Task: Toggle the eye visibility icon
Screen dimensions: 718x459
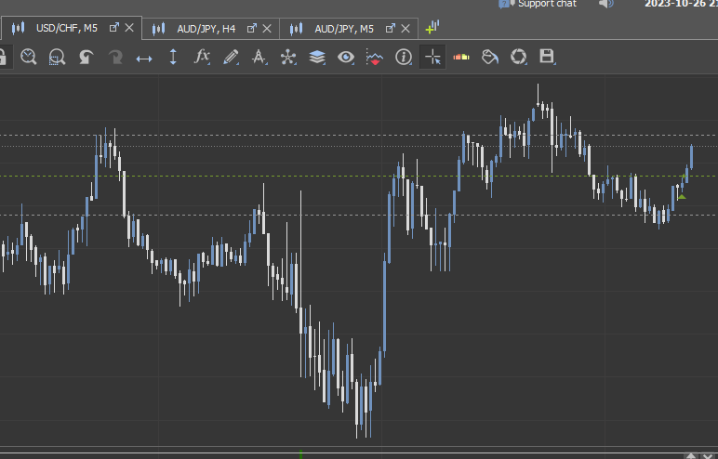Action: point(346,58)
